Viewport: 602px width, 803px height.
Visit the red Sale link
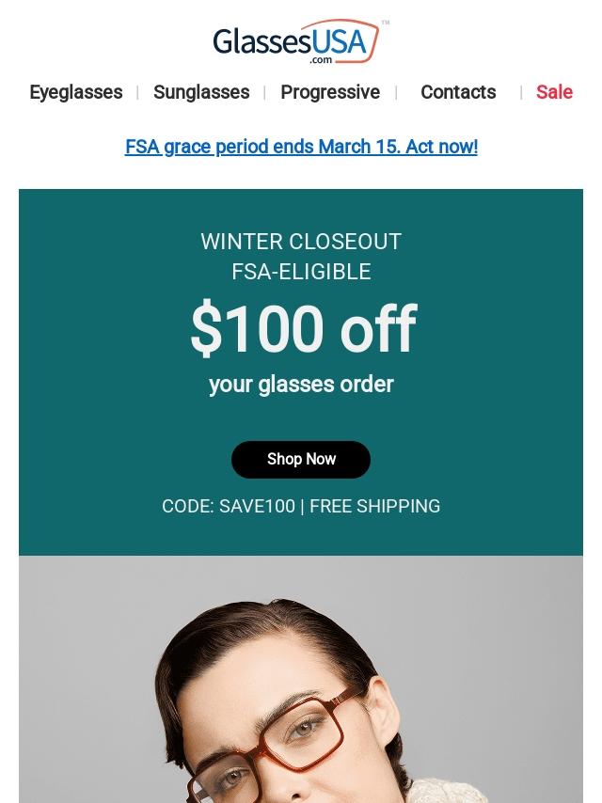[554, 92]
